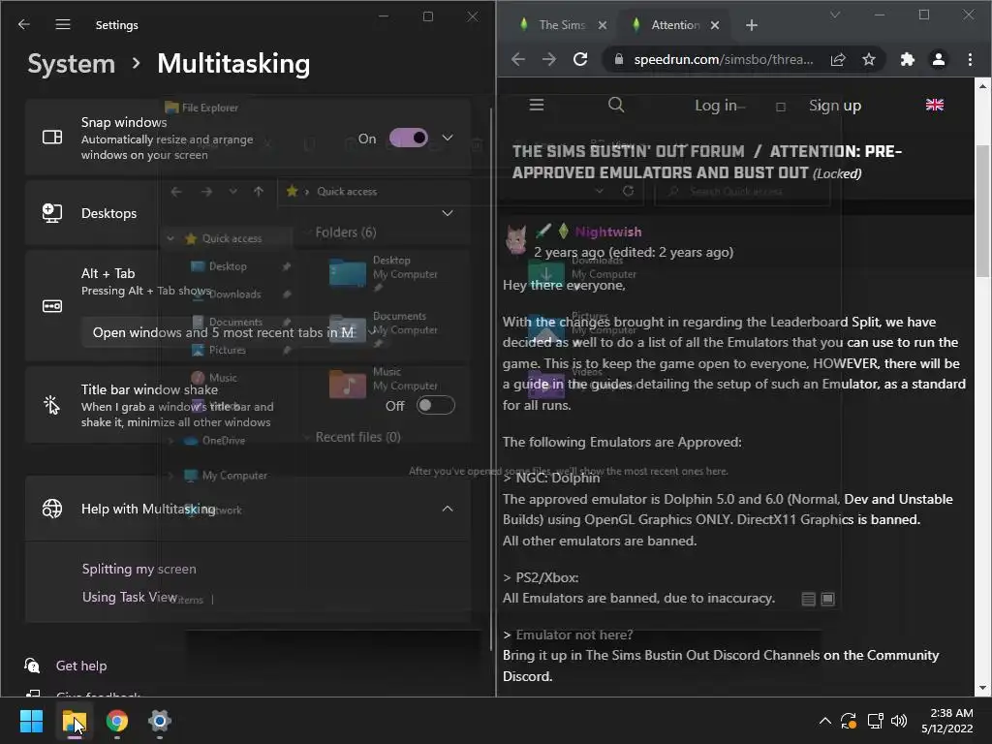The width and height of the screenshot is (992, 744).
Task: Click Help with Multitasking globe icon
Action: coord(52,509)
